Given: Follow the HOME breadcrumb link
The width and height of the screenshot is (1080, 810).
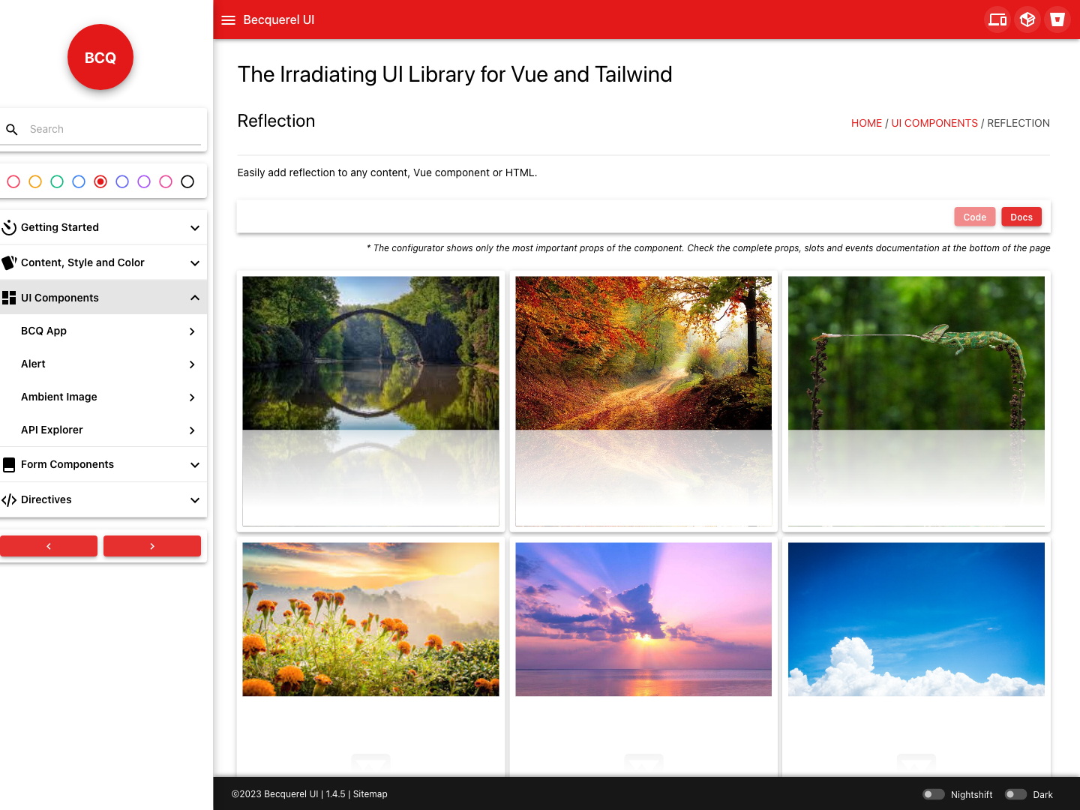Looking at the screenshot, I should point(866,123).
